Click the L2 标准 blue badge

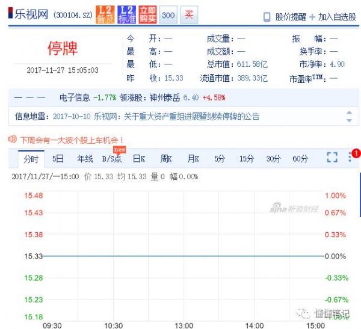[x=126, y=14]
